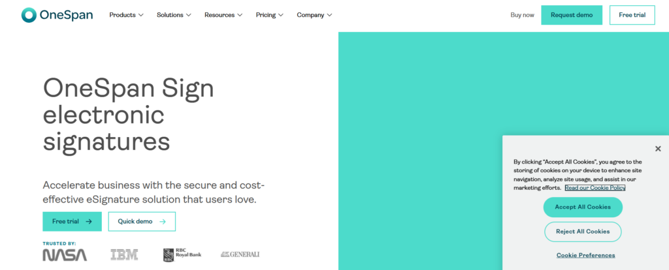Open the Pricing menu

[x=270, y=15]
